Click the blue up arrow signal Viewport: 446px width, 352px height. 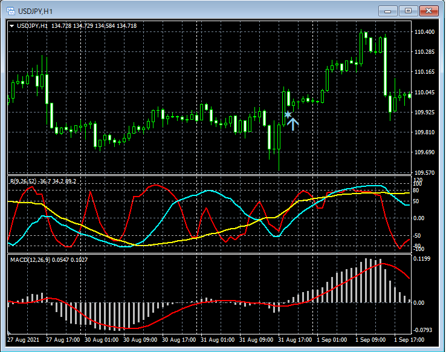click(292, 124)
